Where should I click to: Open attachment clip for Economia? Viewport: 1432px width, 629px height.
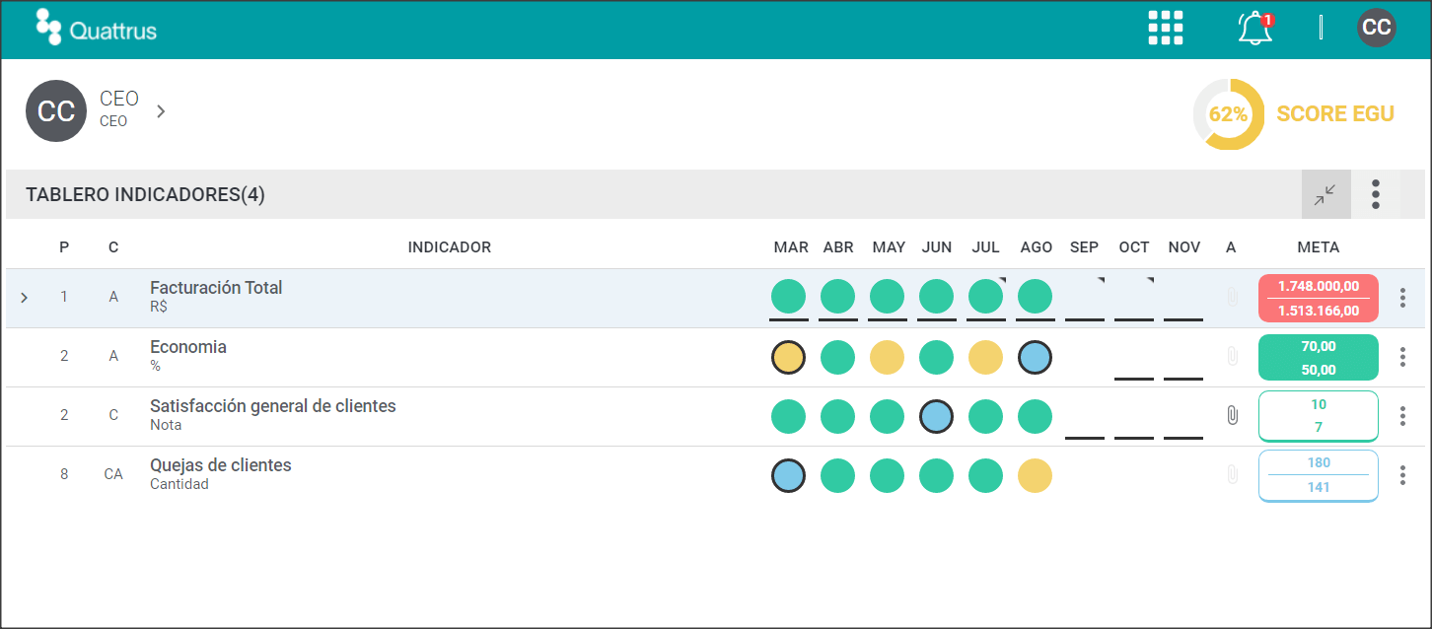(1232, 356)
